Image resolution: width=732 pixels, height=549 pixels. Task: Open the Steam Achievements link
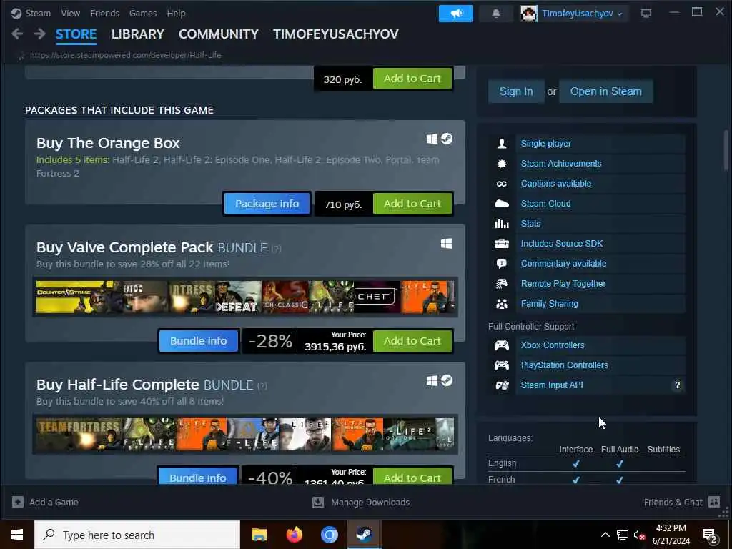(561, 164)
